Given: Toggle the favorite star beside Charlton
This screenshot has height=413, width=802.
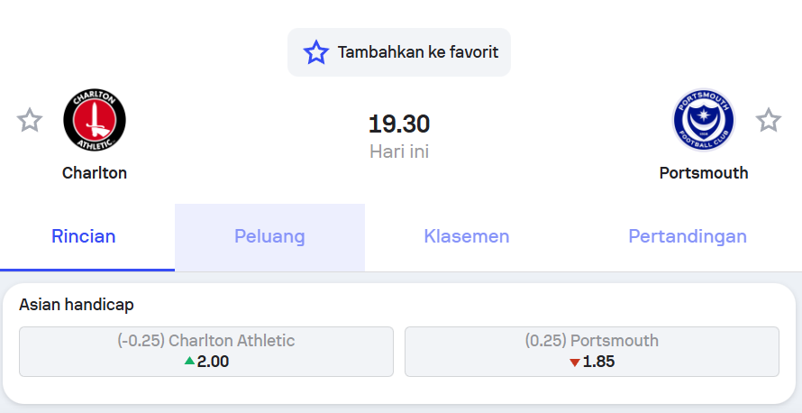Looking at the screenshot, I should click(30, 120).
